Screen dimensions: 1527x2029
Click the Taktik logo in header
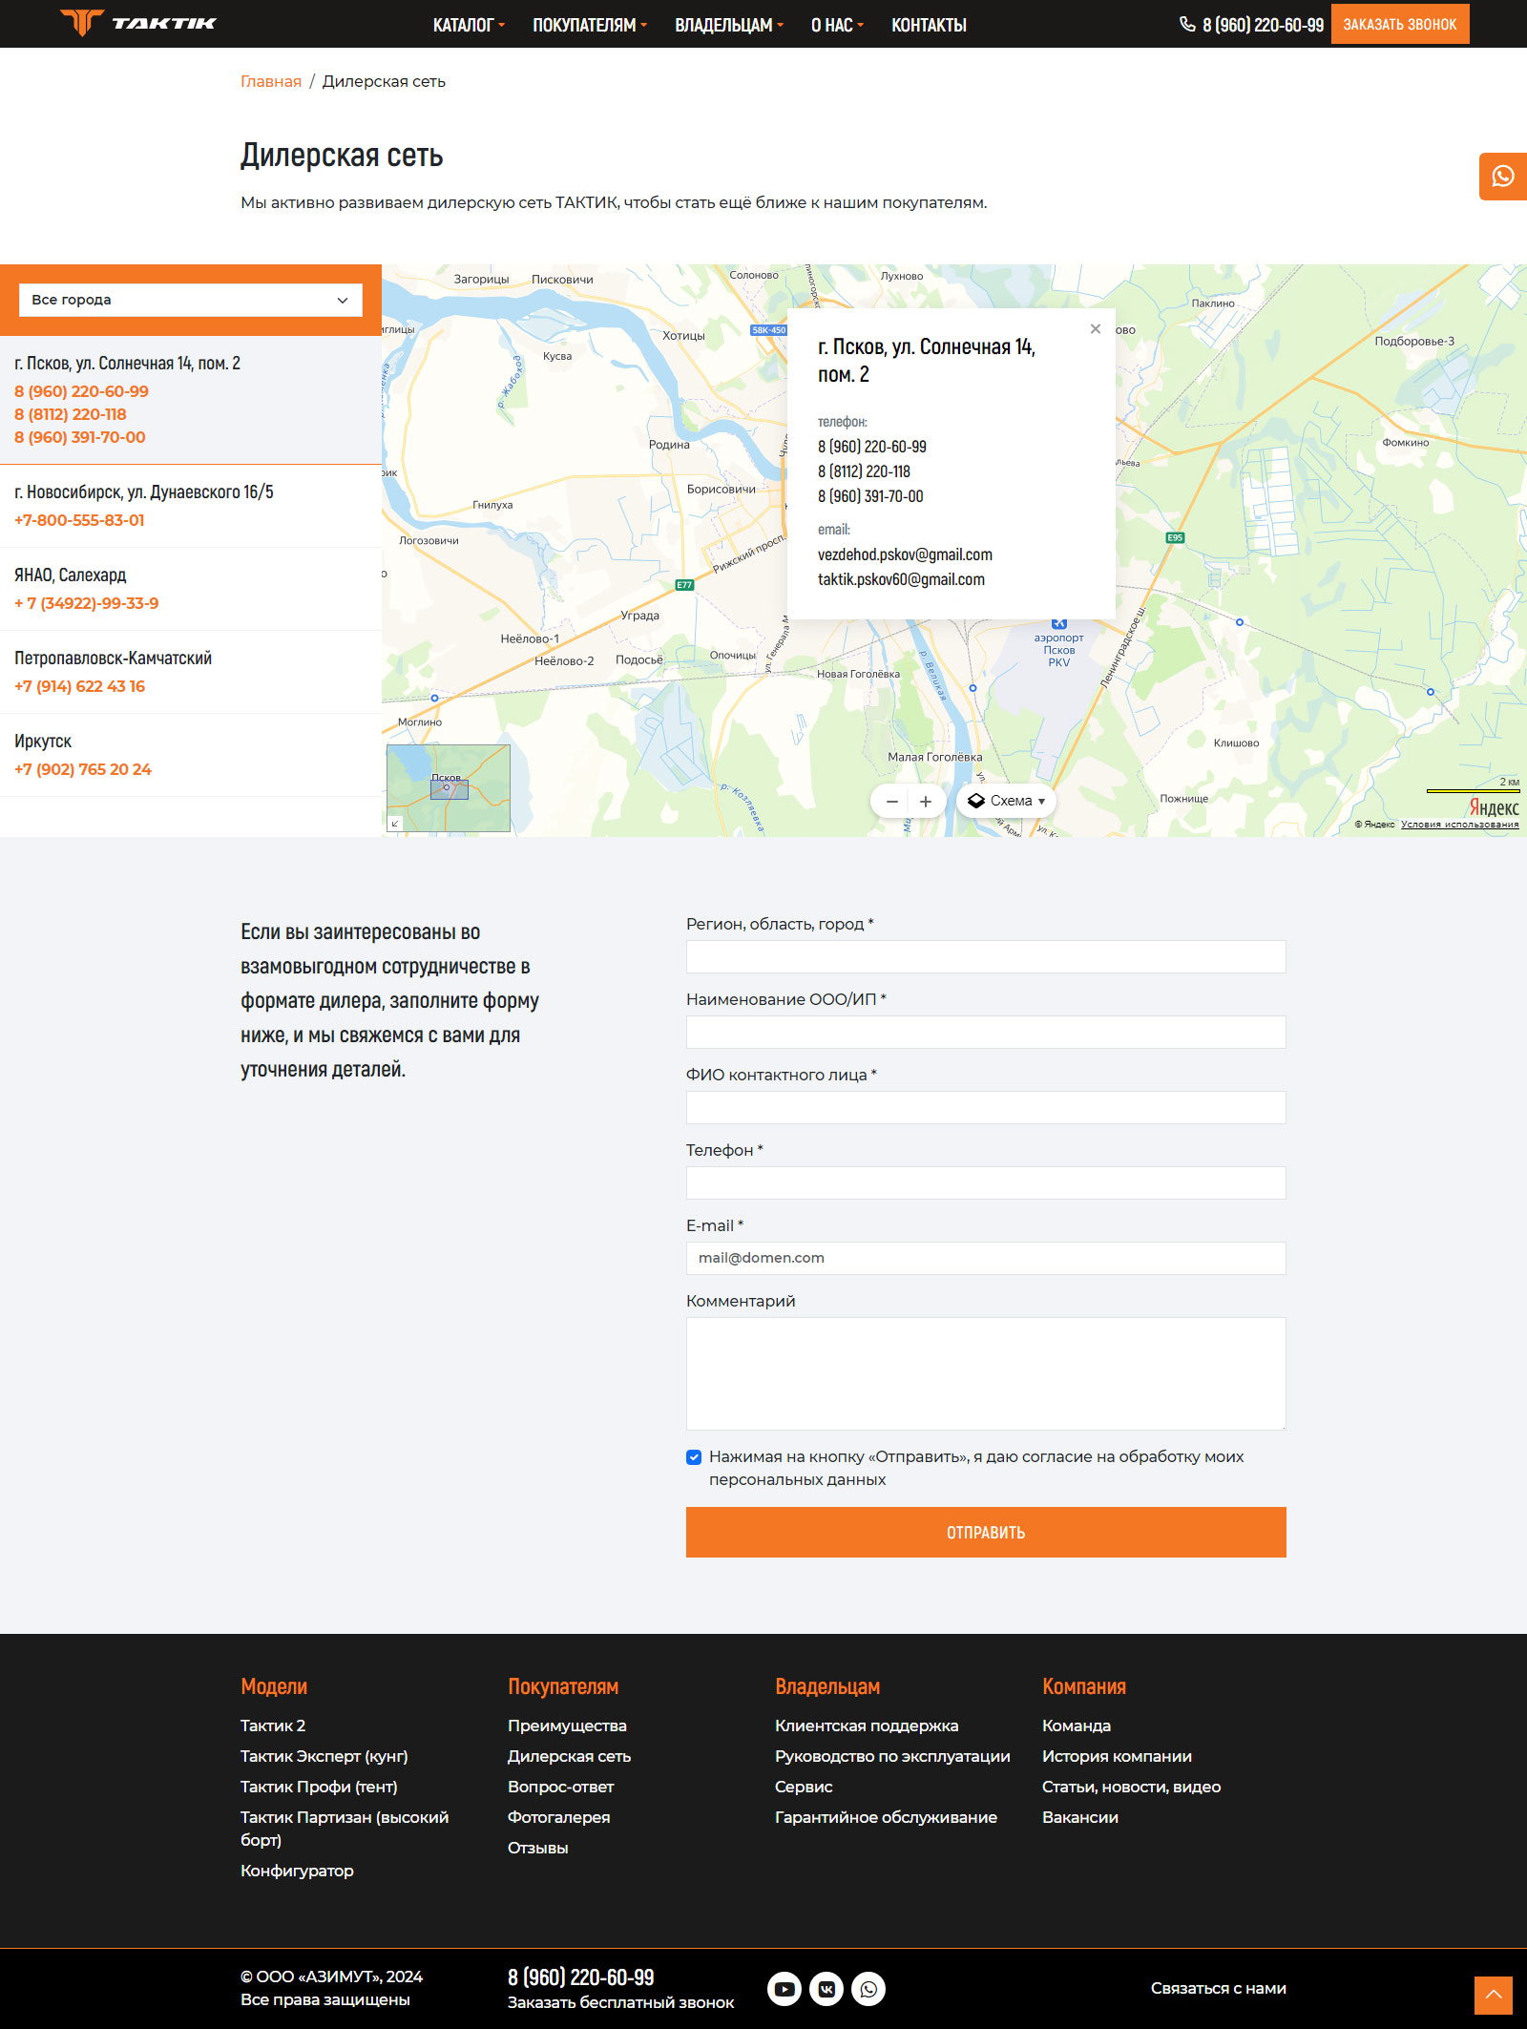coord(138,23)
